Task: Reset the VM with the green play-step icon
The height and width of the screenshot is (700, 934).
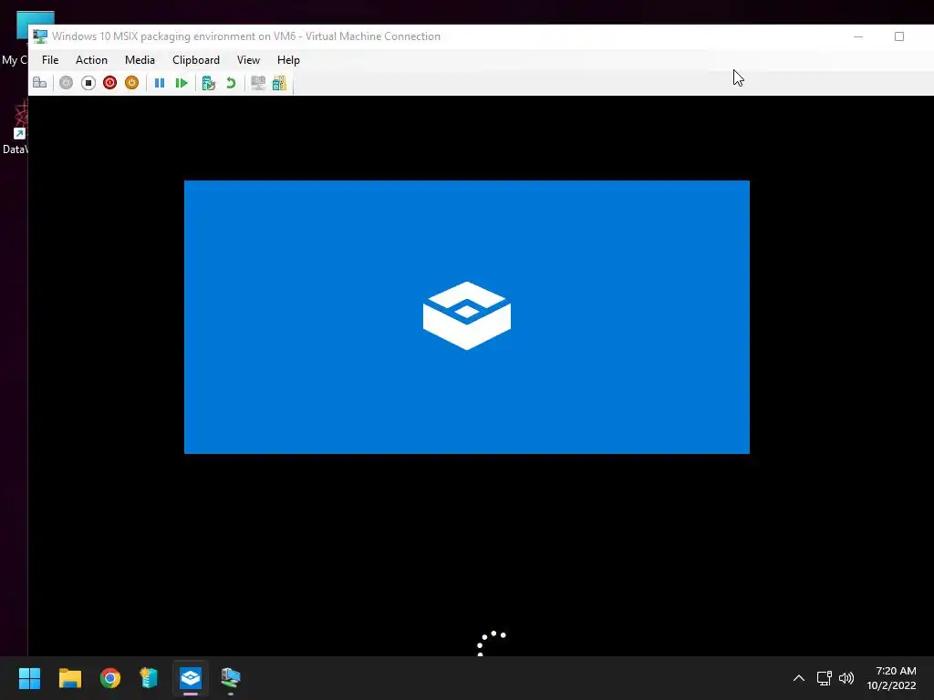Action: coord(182,83)
